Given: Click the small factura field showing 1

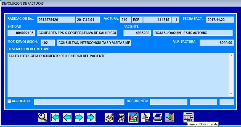Looking at the screenshot, I should click(175, 20).
